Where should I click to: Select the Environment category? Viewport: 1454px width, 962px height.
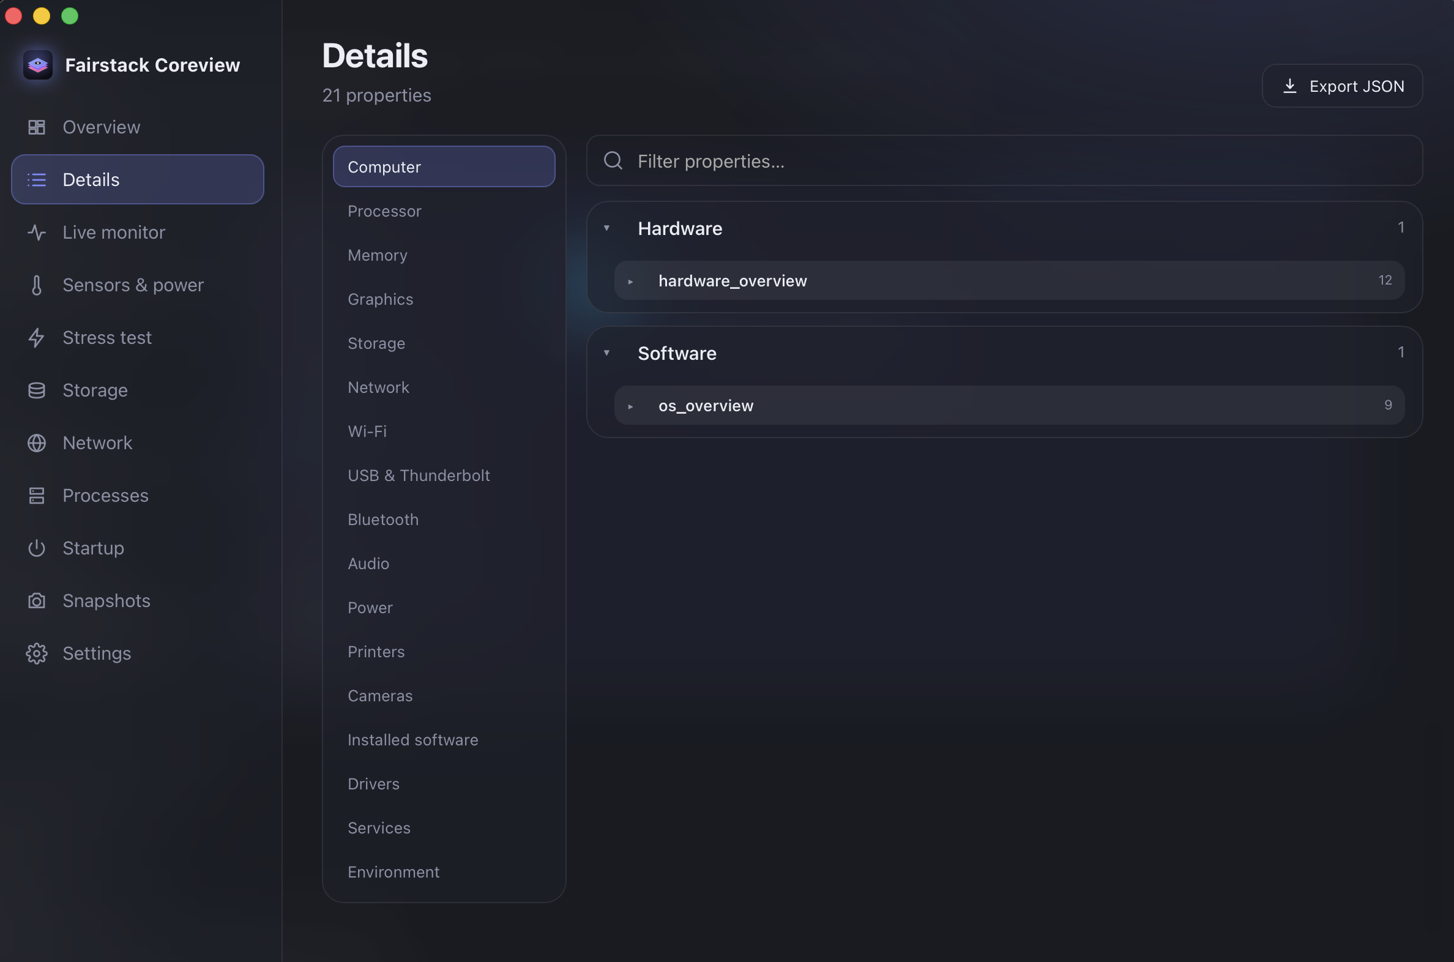click(444, 873)
